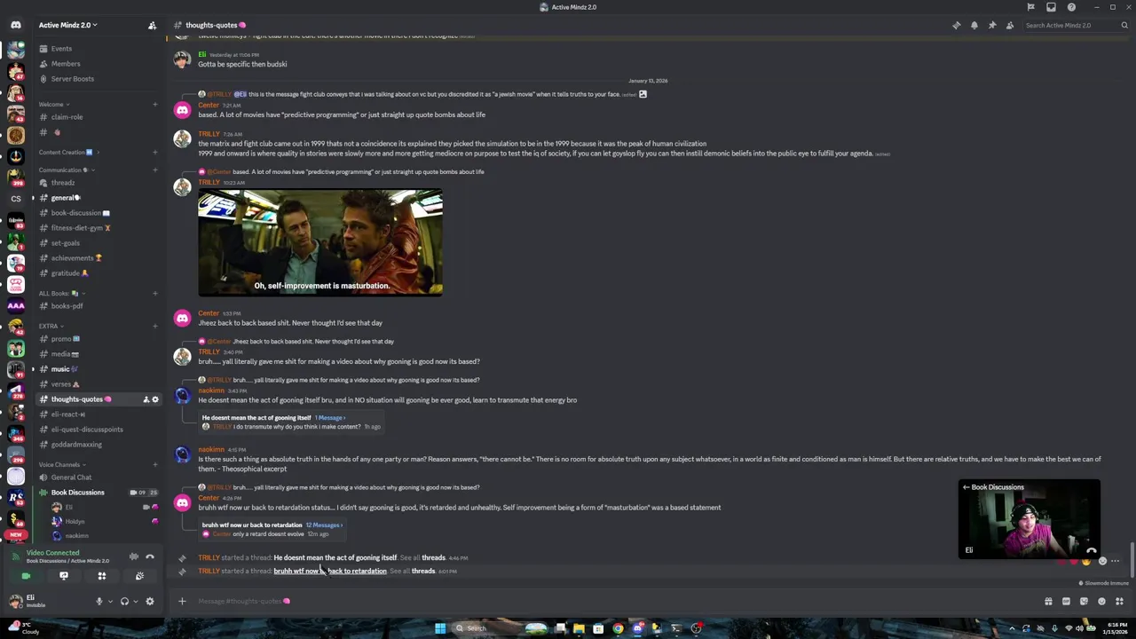
Task: Open Discord help icon
Action: [x=1071, y=7]
